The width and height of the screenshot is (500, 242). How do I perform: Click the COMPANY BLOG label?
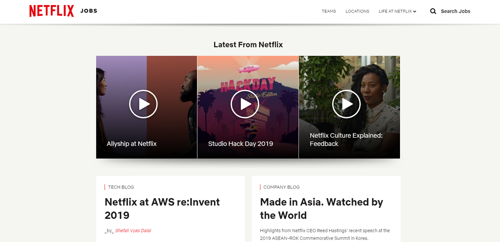[x=281, y=187]
